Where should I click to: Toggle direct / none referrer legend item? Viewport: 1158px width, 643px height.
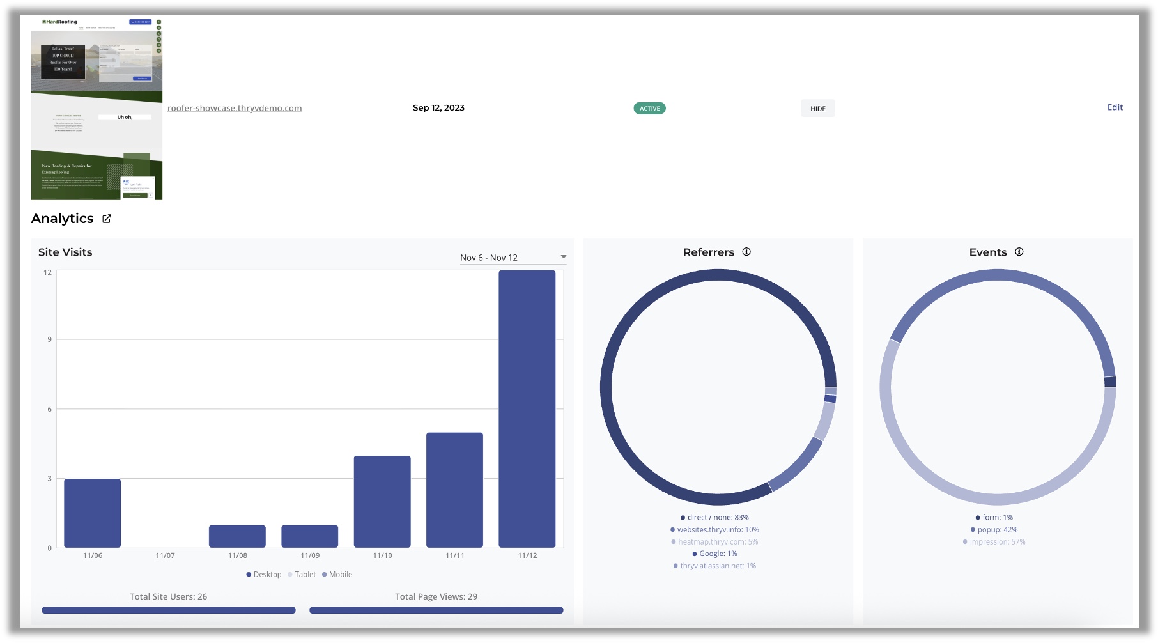tap(714, 518)
